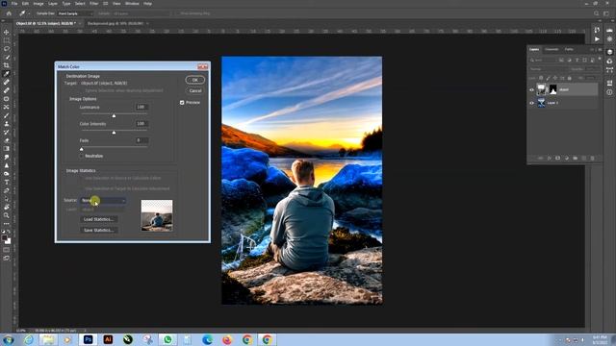Open the Filter menu
616x346 pixels.
click(x=94, y=4)
